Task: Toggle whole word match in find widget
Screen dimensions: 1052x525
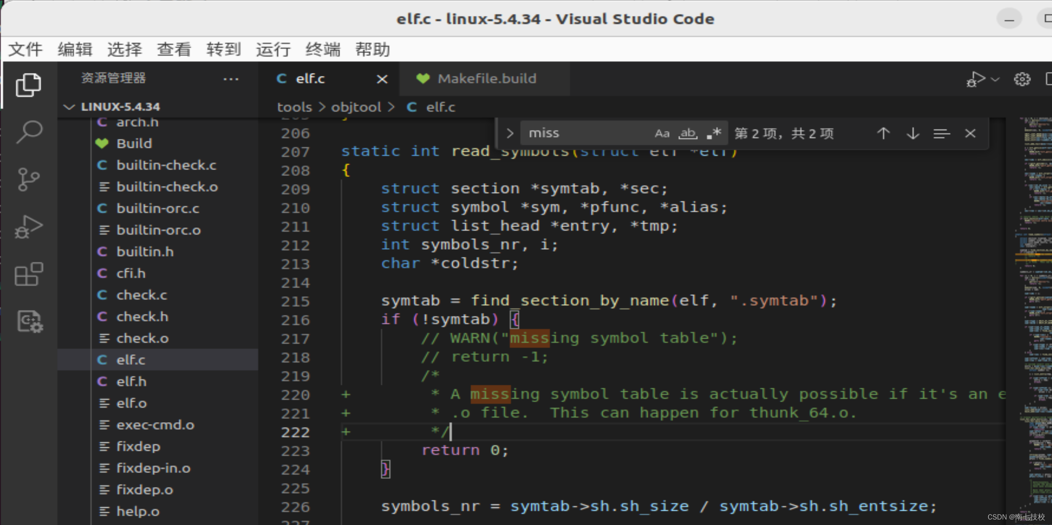Action: click(x=687, y=133)
